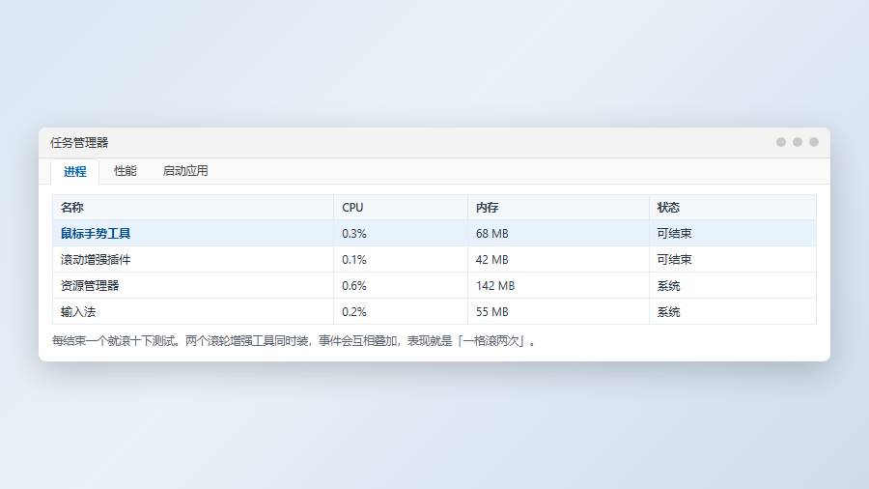Open the 启动应用 tab

click(185, 171)
